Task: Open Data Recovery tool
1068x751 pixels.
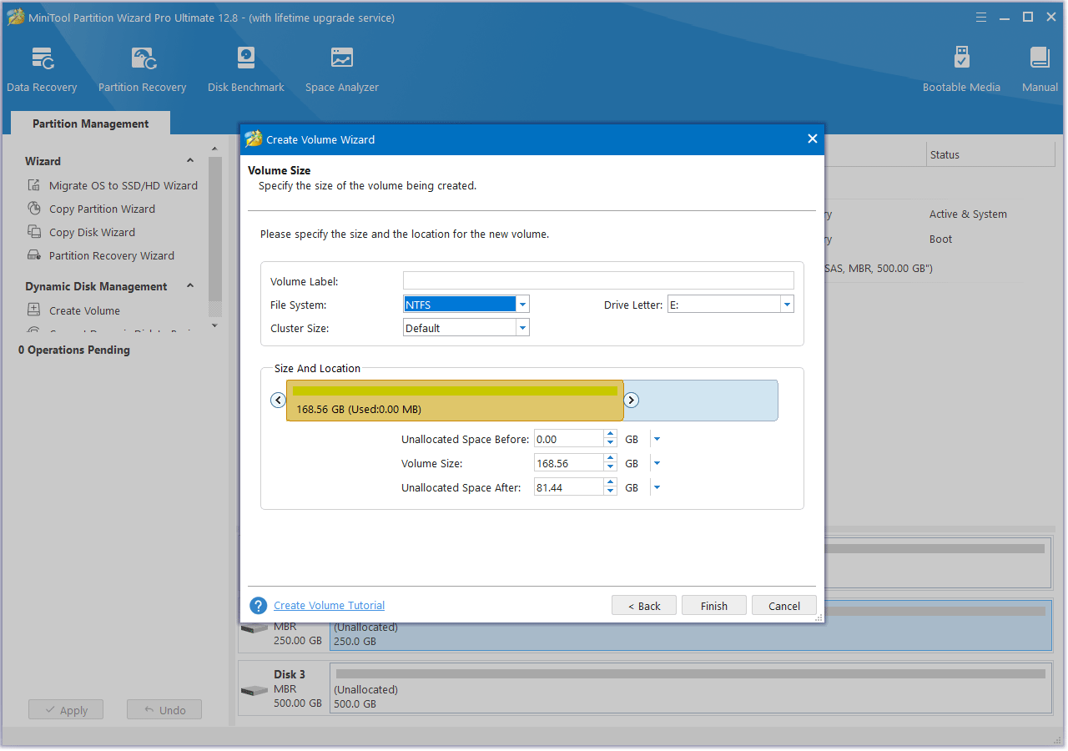Action: pyautogui.click(x=42, y=69)
